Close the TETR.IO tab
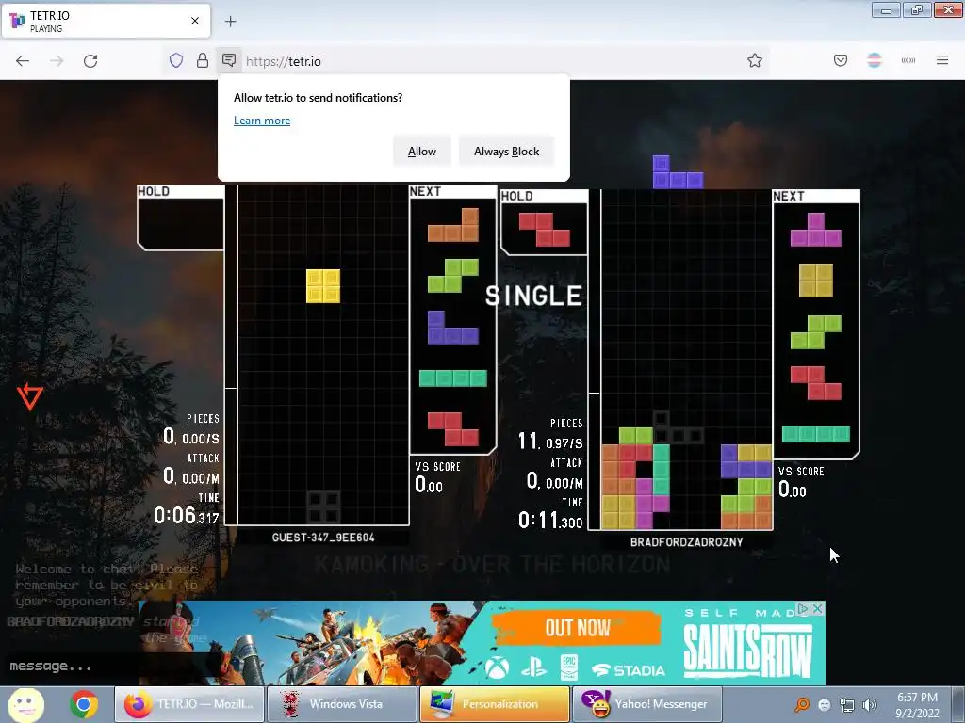 195,21
